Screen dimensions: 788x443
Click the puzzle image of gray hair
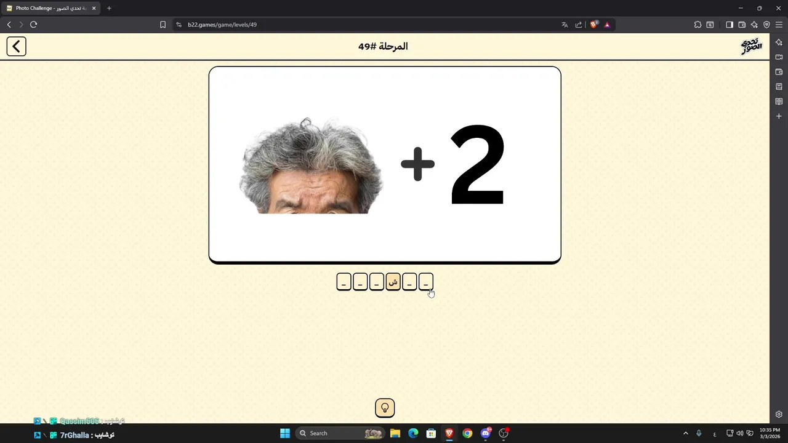[x=311, y=166]
